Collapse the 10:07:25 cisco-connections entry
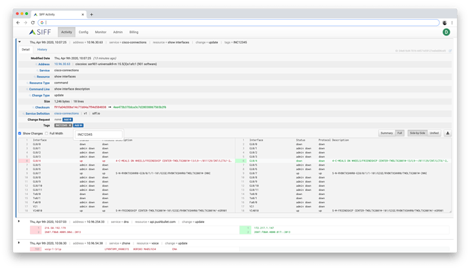The width and height of the screenshot is (470, 269). click(20, 42)
